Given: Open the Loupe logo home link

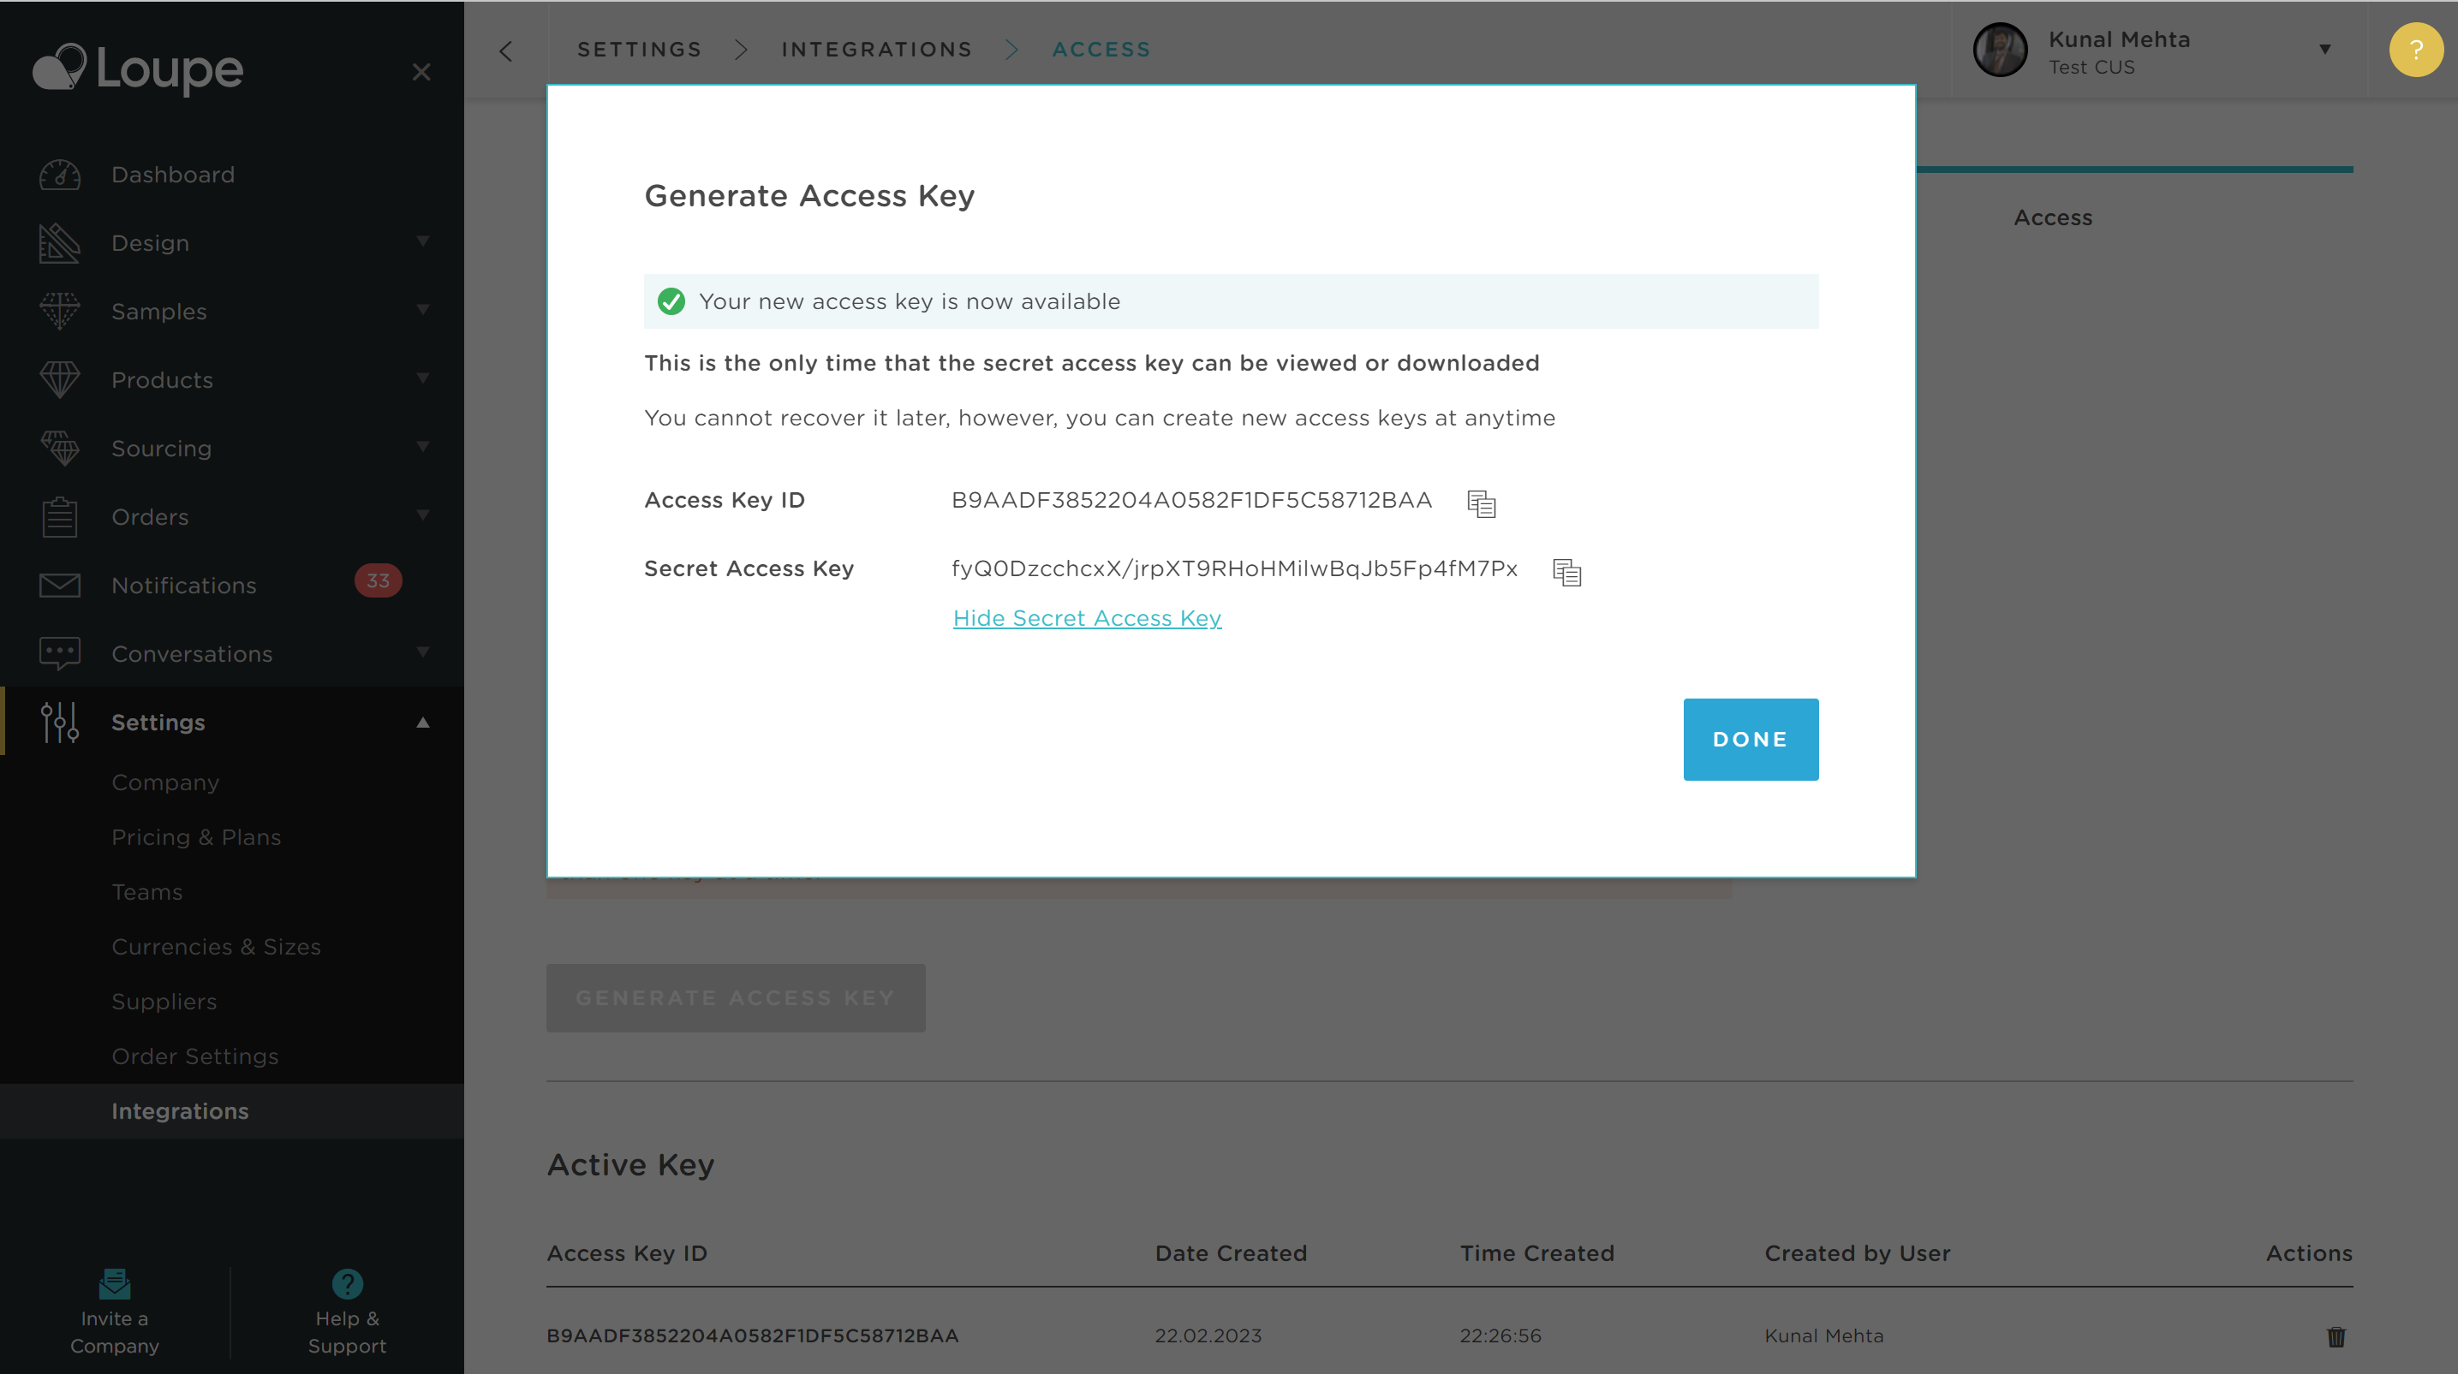Looking at the screenshot, I should pyautogui.click(x=140, y=68).
